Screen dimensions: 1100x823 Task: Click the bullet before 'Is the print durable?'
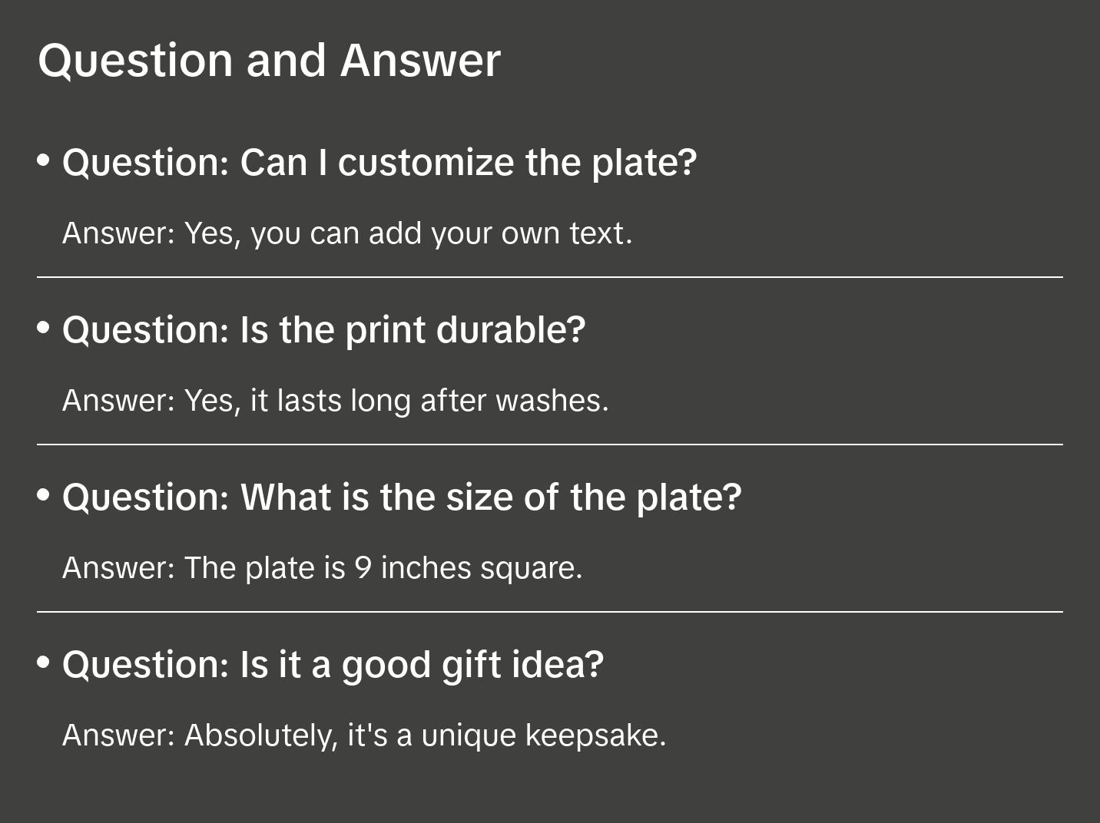(x=44, y=328)
